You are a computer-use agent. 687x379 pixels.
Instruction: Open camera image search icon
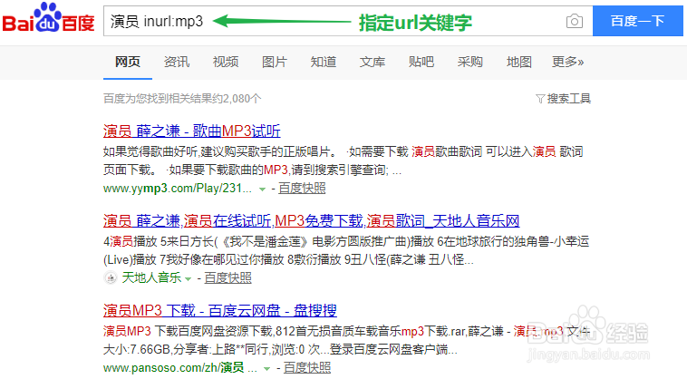pyautogui.click(x=575, y=21)
